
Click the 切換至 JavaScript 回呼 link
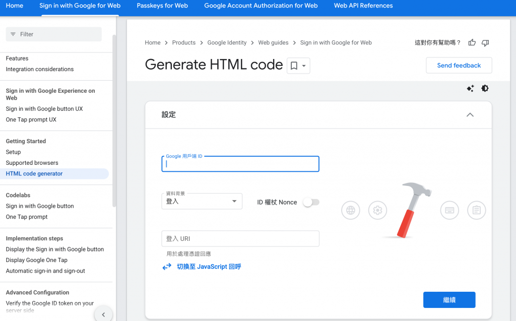209,267
